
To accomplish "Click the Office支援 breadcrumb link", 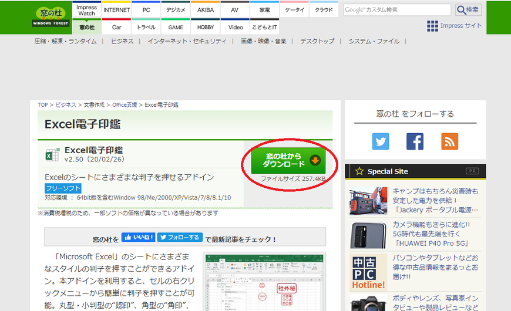I will 125,105.
